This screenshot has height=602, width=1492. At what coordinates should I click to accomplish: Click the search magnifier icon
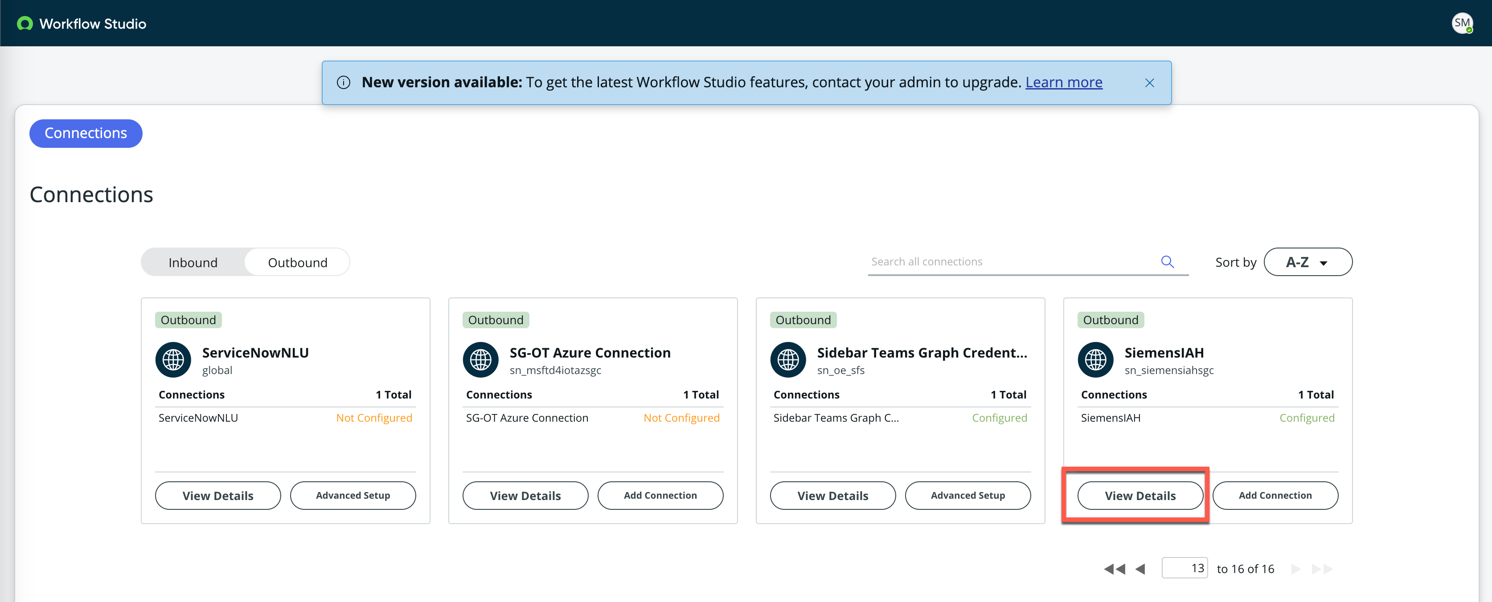click(1168, 262)
